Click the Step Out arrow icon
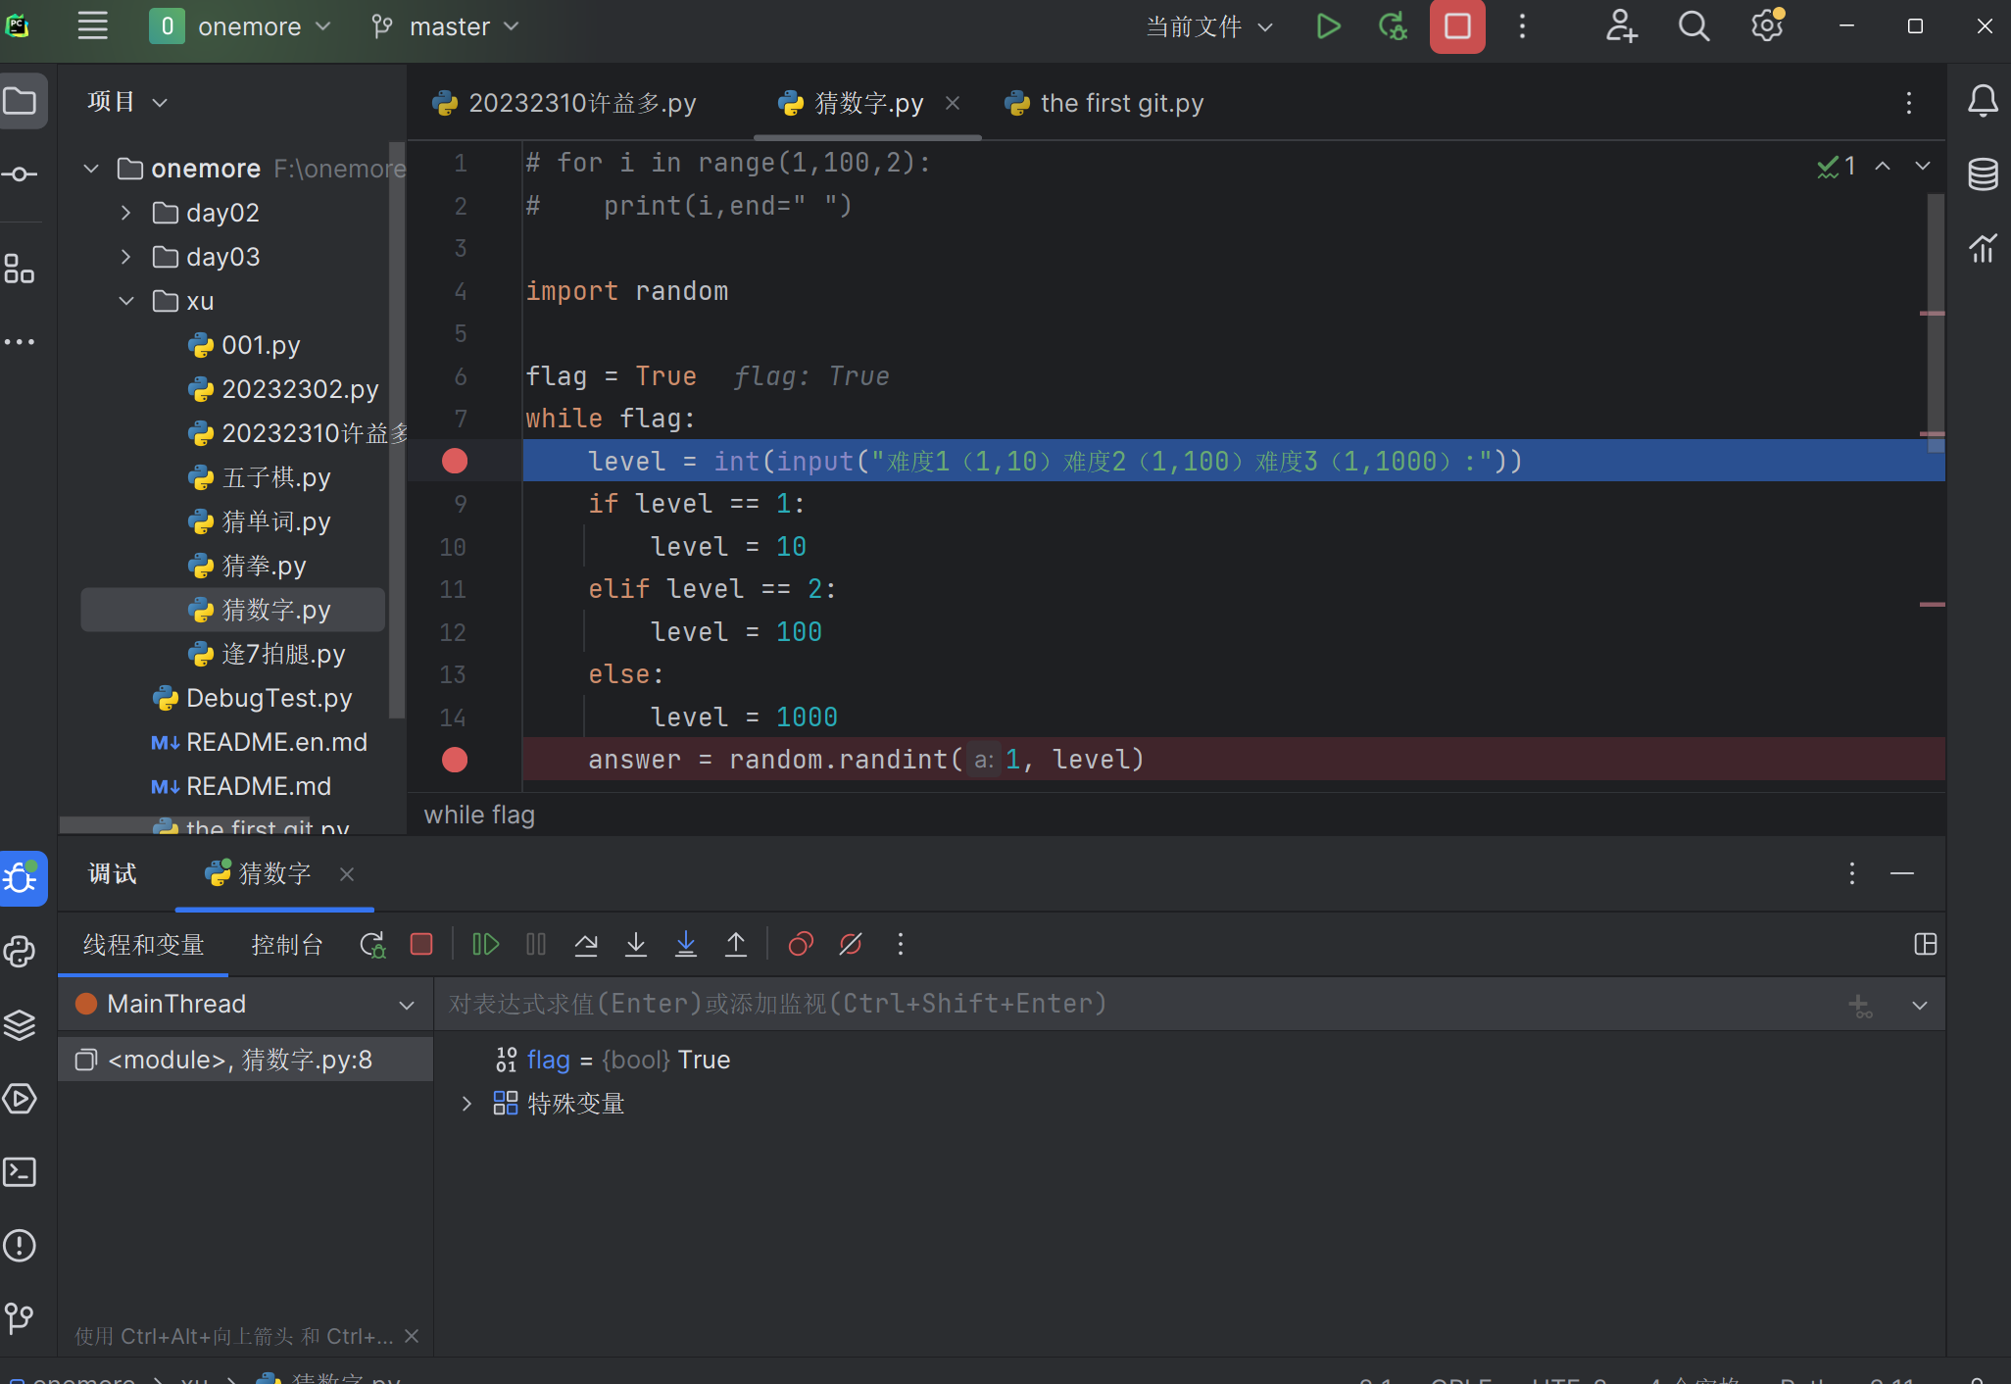2011x1384 pixels. (735, 944)
